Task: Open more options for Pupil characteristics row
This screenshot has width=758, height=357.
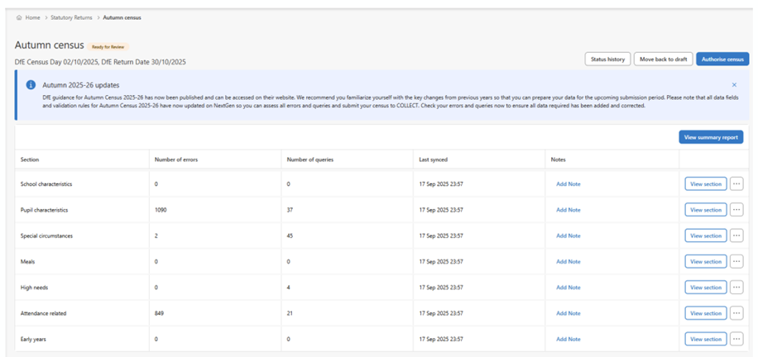Action: click(x=736, y=210)
